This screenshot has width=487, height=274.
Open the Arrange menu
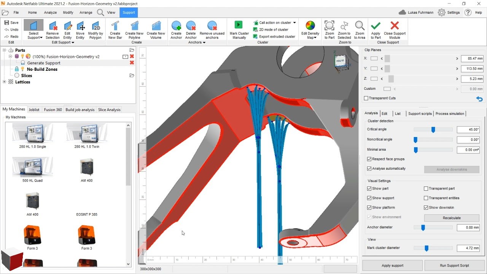(x=86, y=13)
